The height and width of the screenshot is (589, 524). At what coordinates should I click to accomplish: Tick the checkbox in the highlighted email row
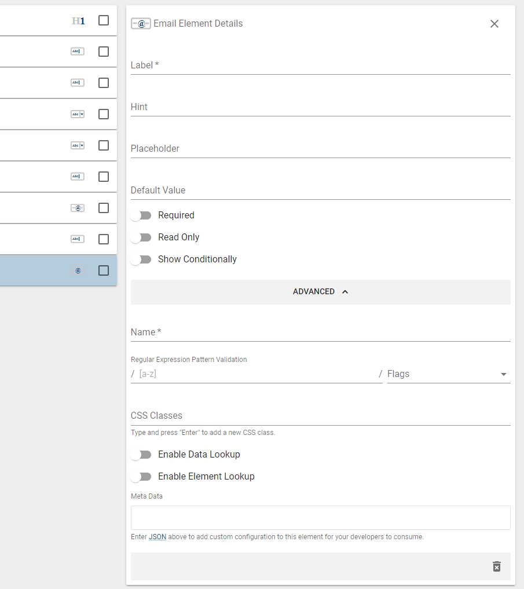pos(104,270)
